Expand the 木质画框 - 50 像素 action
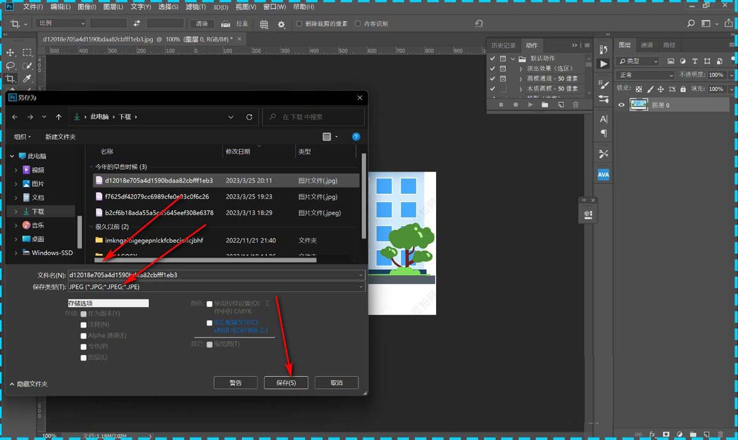 pos(521,89)
